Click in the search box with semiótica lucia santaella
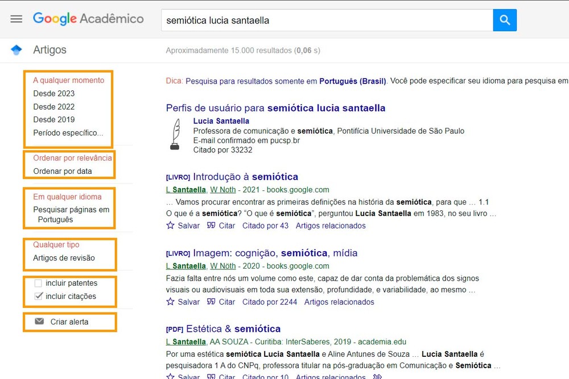The image size is (569, 379). [x=327, y=20]
